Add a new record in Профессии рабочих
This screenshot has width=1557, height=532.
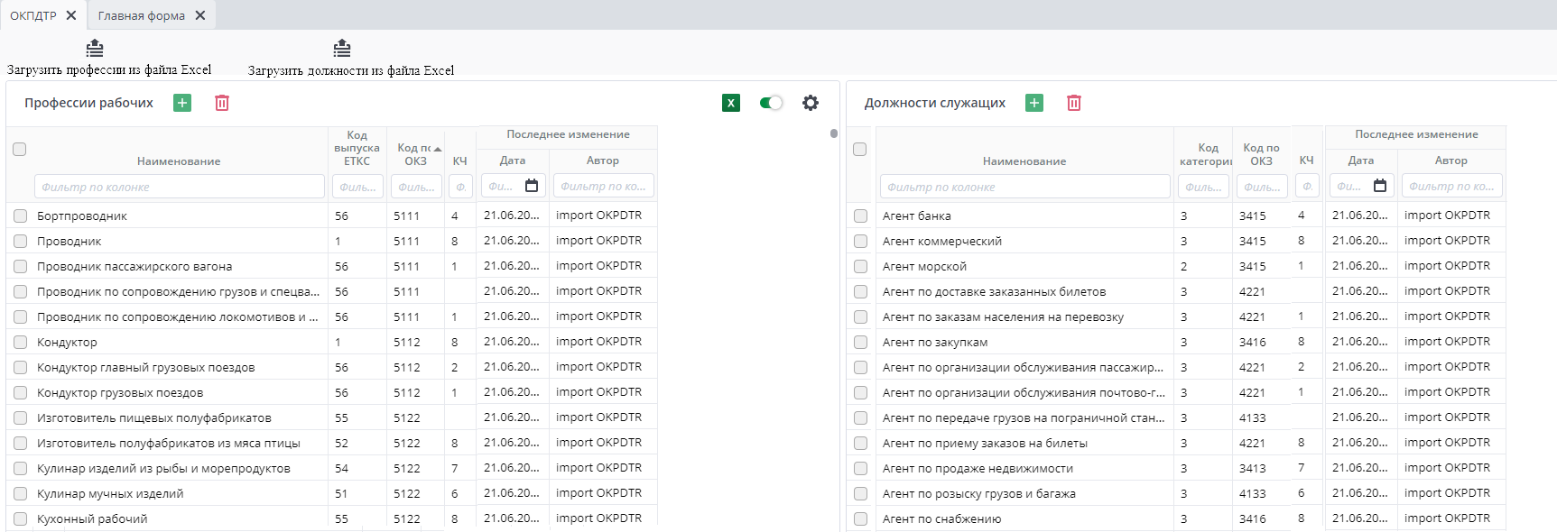[x=182, y=103]
